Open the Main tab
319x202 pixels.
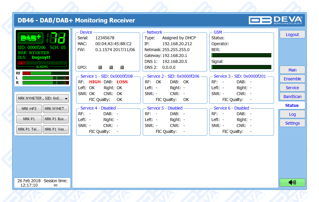click(292, 70)
